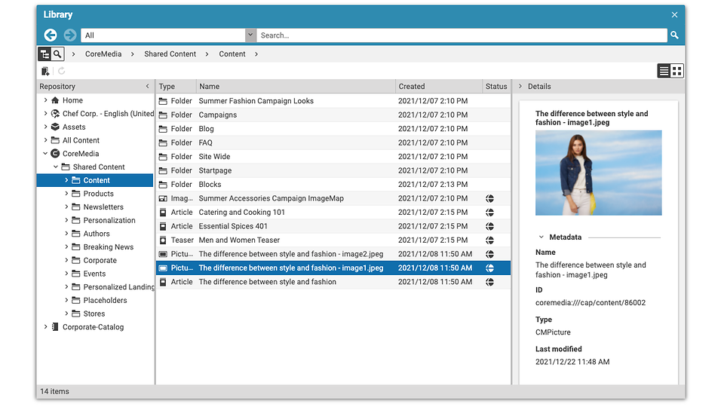Click the 14 items status bar text

pos(54,391)
